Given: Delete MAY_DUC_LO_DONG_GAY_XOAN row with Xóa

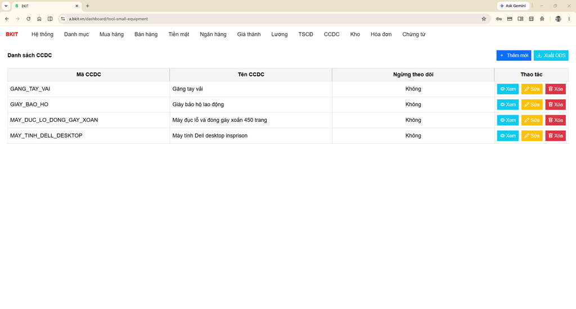Looking at the screenshot, I should pos(555,120).
